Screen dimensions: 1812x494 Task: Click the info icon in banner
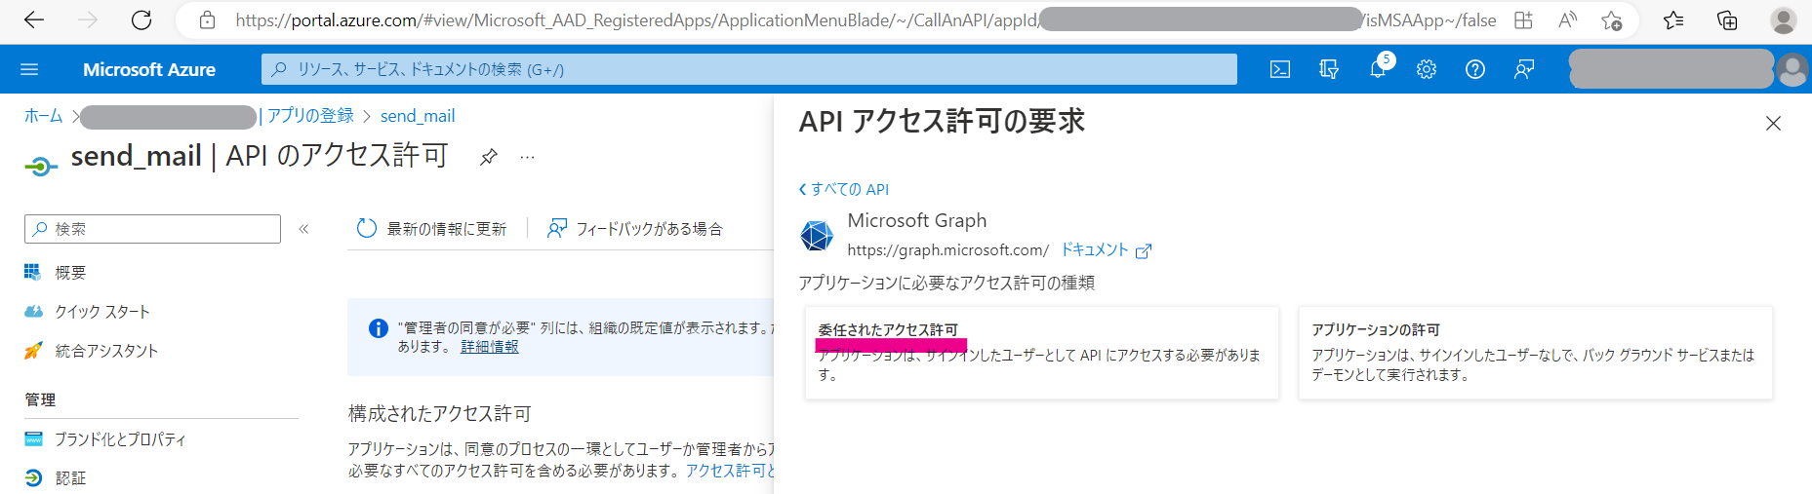(378, 328)
